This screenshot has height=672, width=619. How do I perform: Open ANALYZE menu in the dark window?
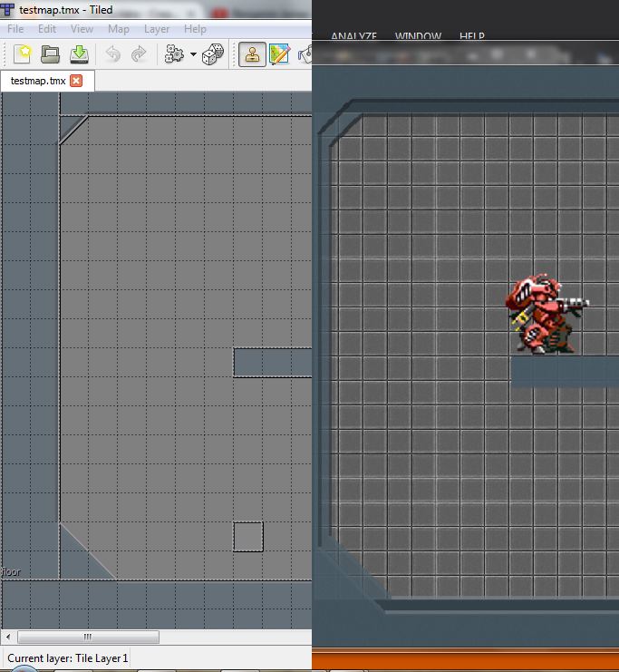click(353, 36)
